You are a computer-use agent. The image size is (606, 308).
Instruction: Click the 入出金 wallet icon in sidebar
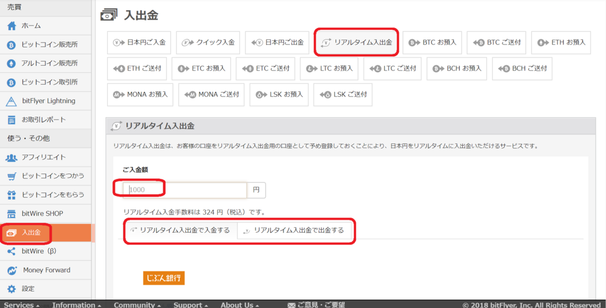pyautogui.click(x=12, y=233)
